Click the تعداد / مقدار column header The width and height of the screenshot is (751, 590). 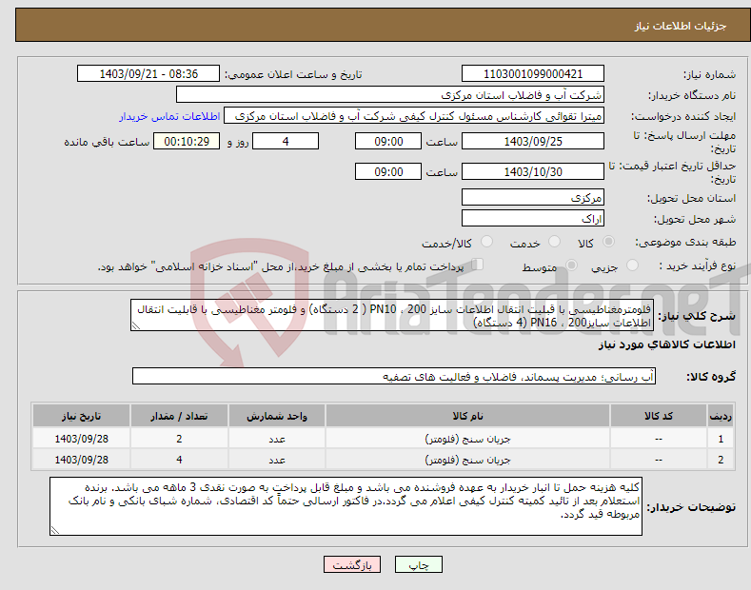point(179,416)
